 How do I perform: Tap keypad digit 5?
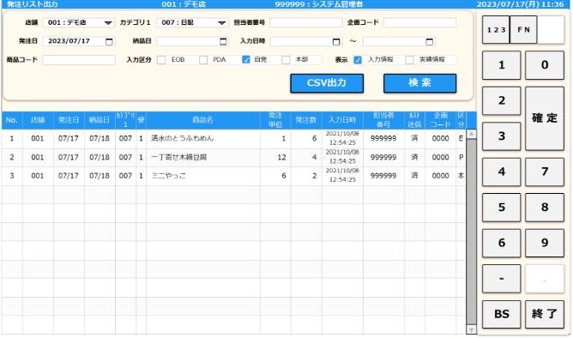point(501,208)
